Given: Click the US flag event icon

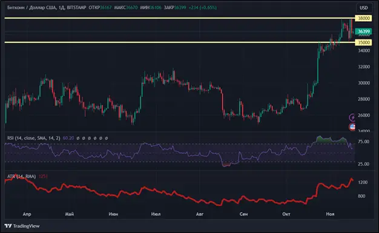Looking at the screenshot, I should tap(352, 126).
